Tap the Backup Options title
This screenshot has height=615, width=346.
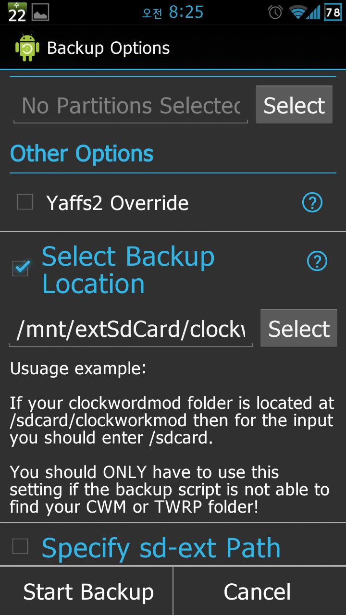[109, 48]
